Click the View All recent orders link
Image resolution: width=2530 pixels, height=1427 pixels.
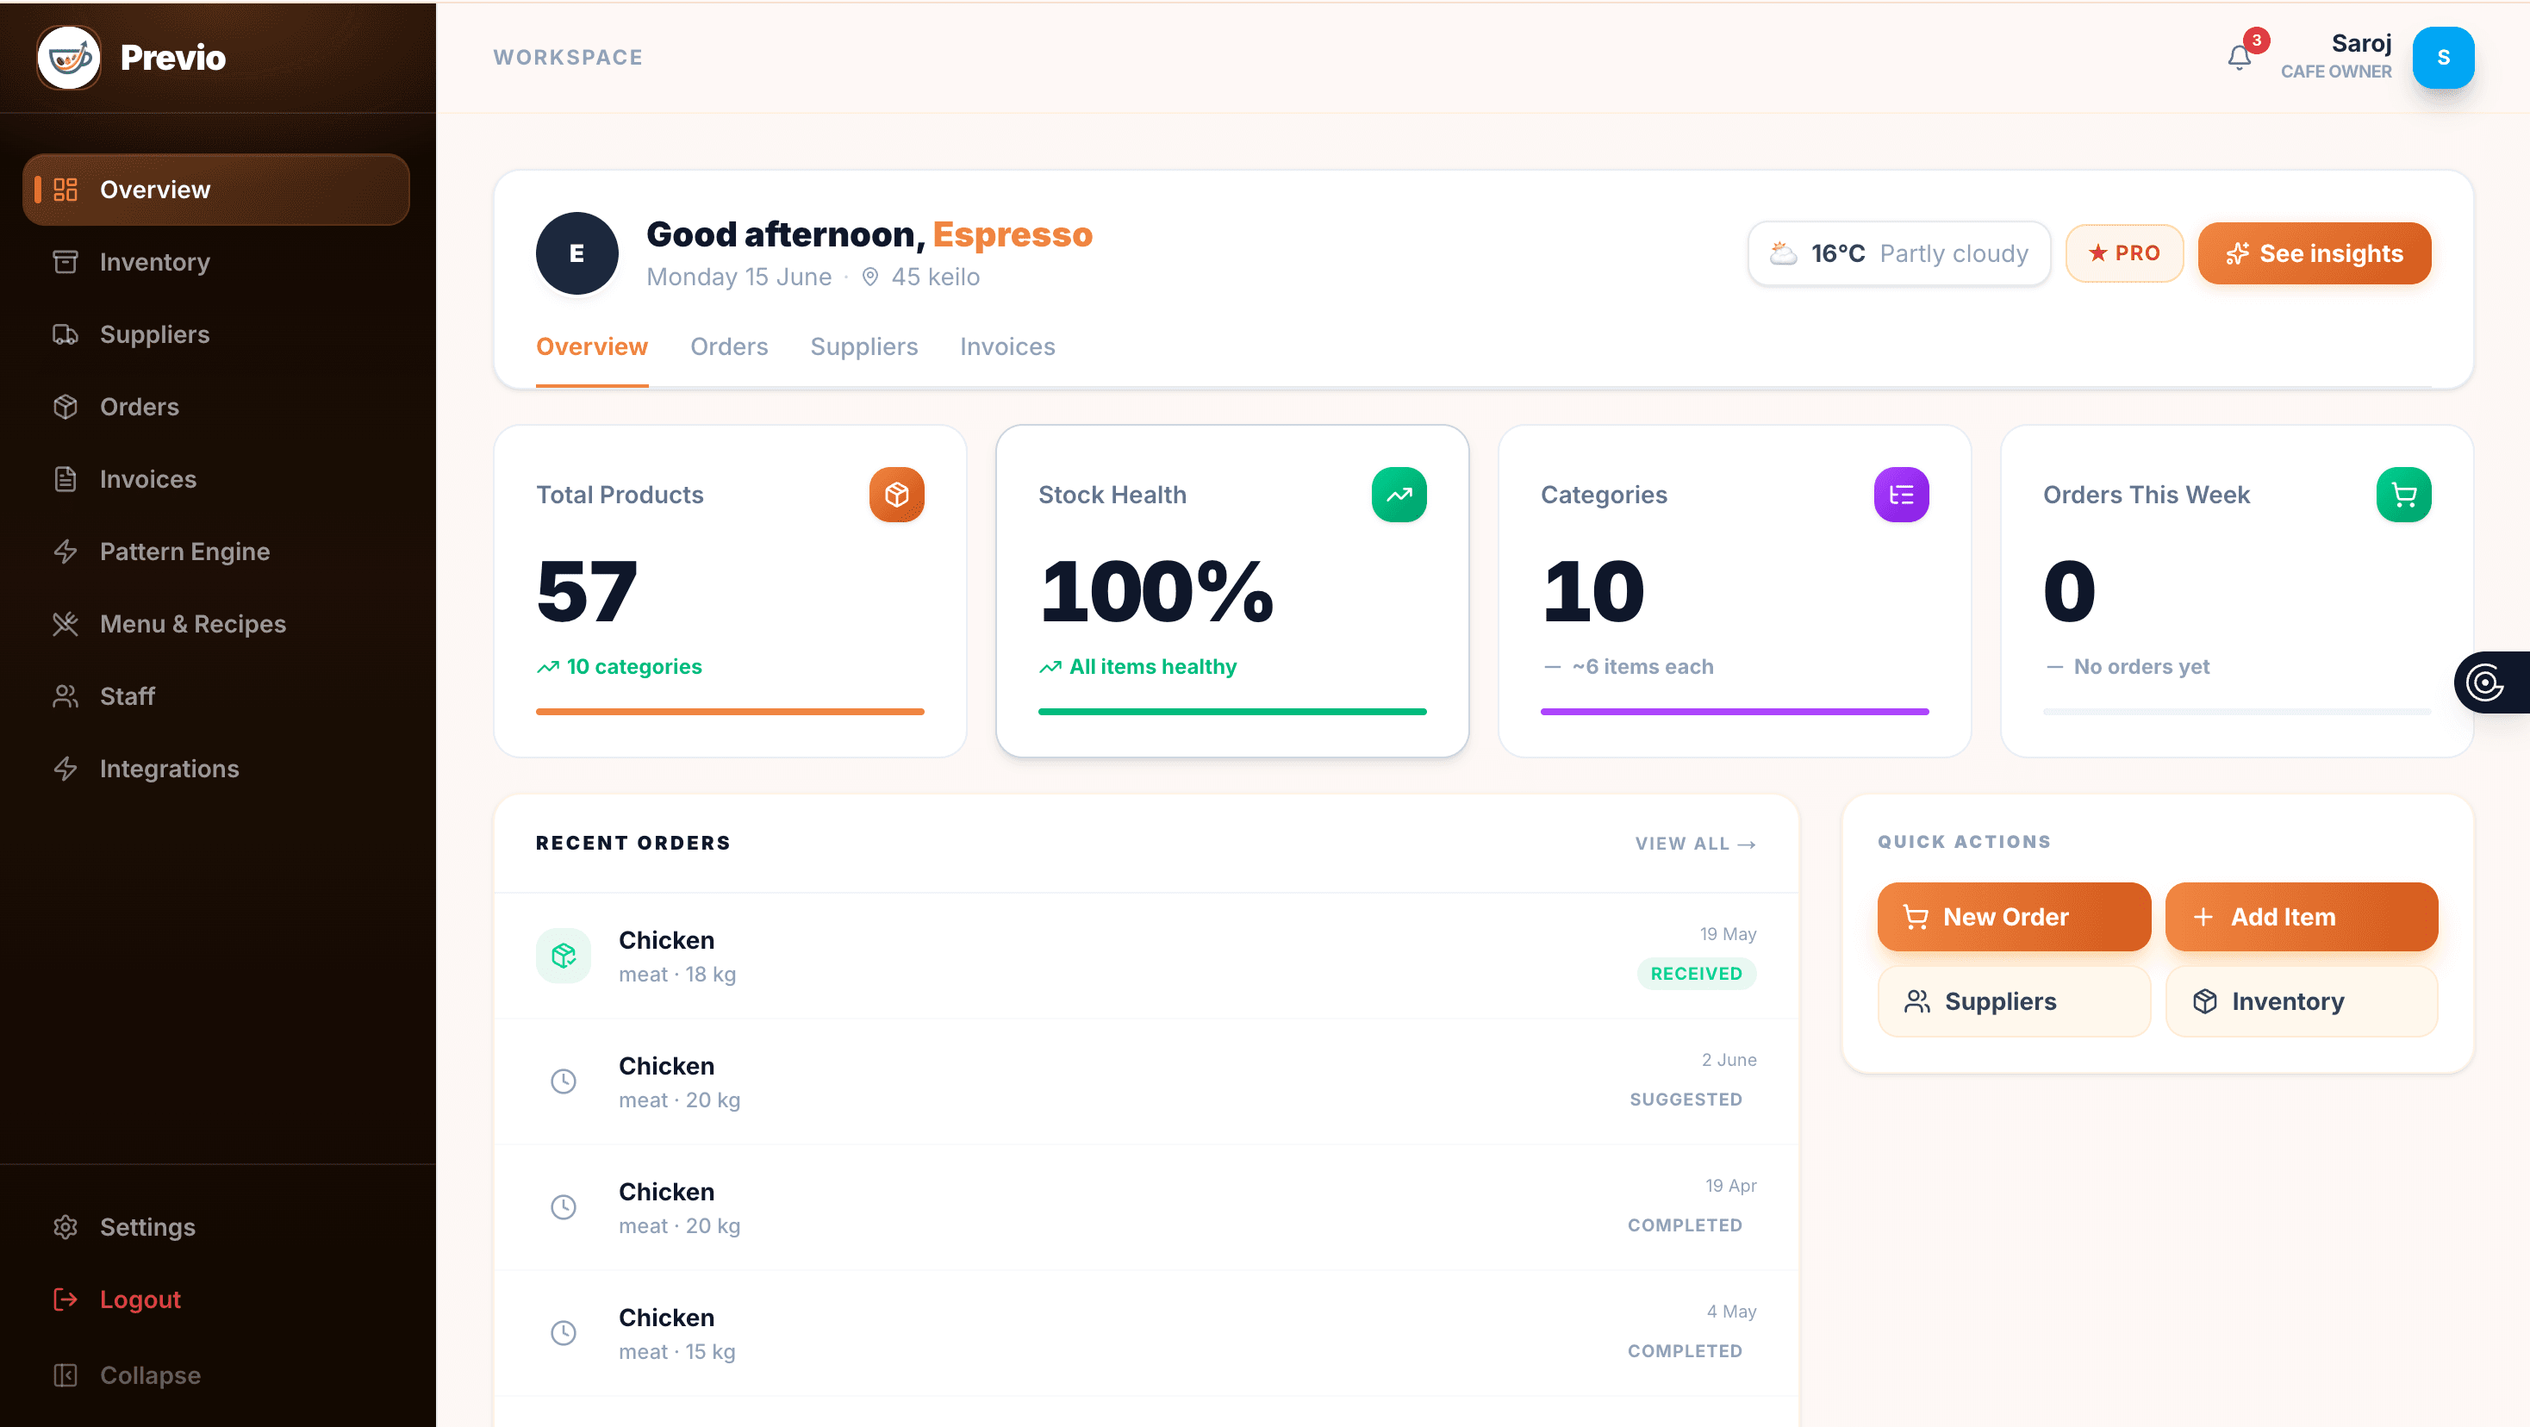[x=1696, y=844]
